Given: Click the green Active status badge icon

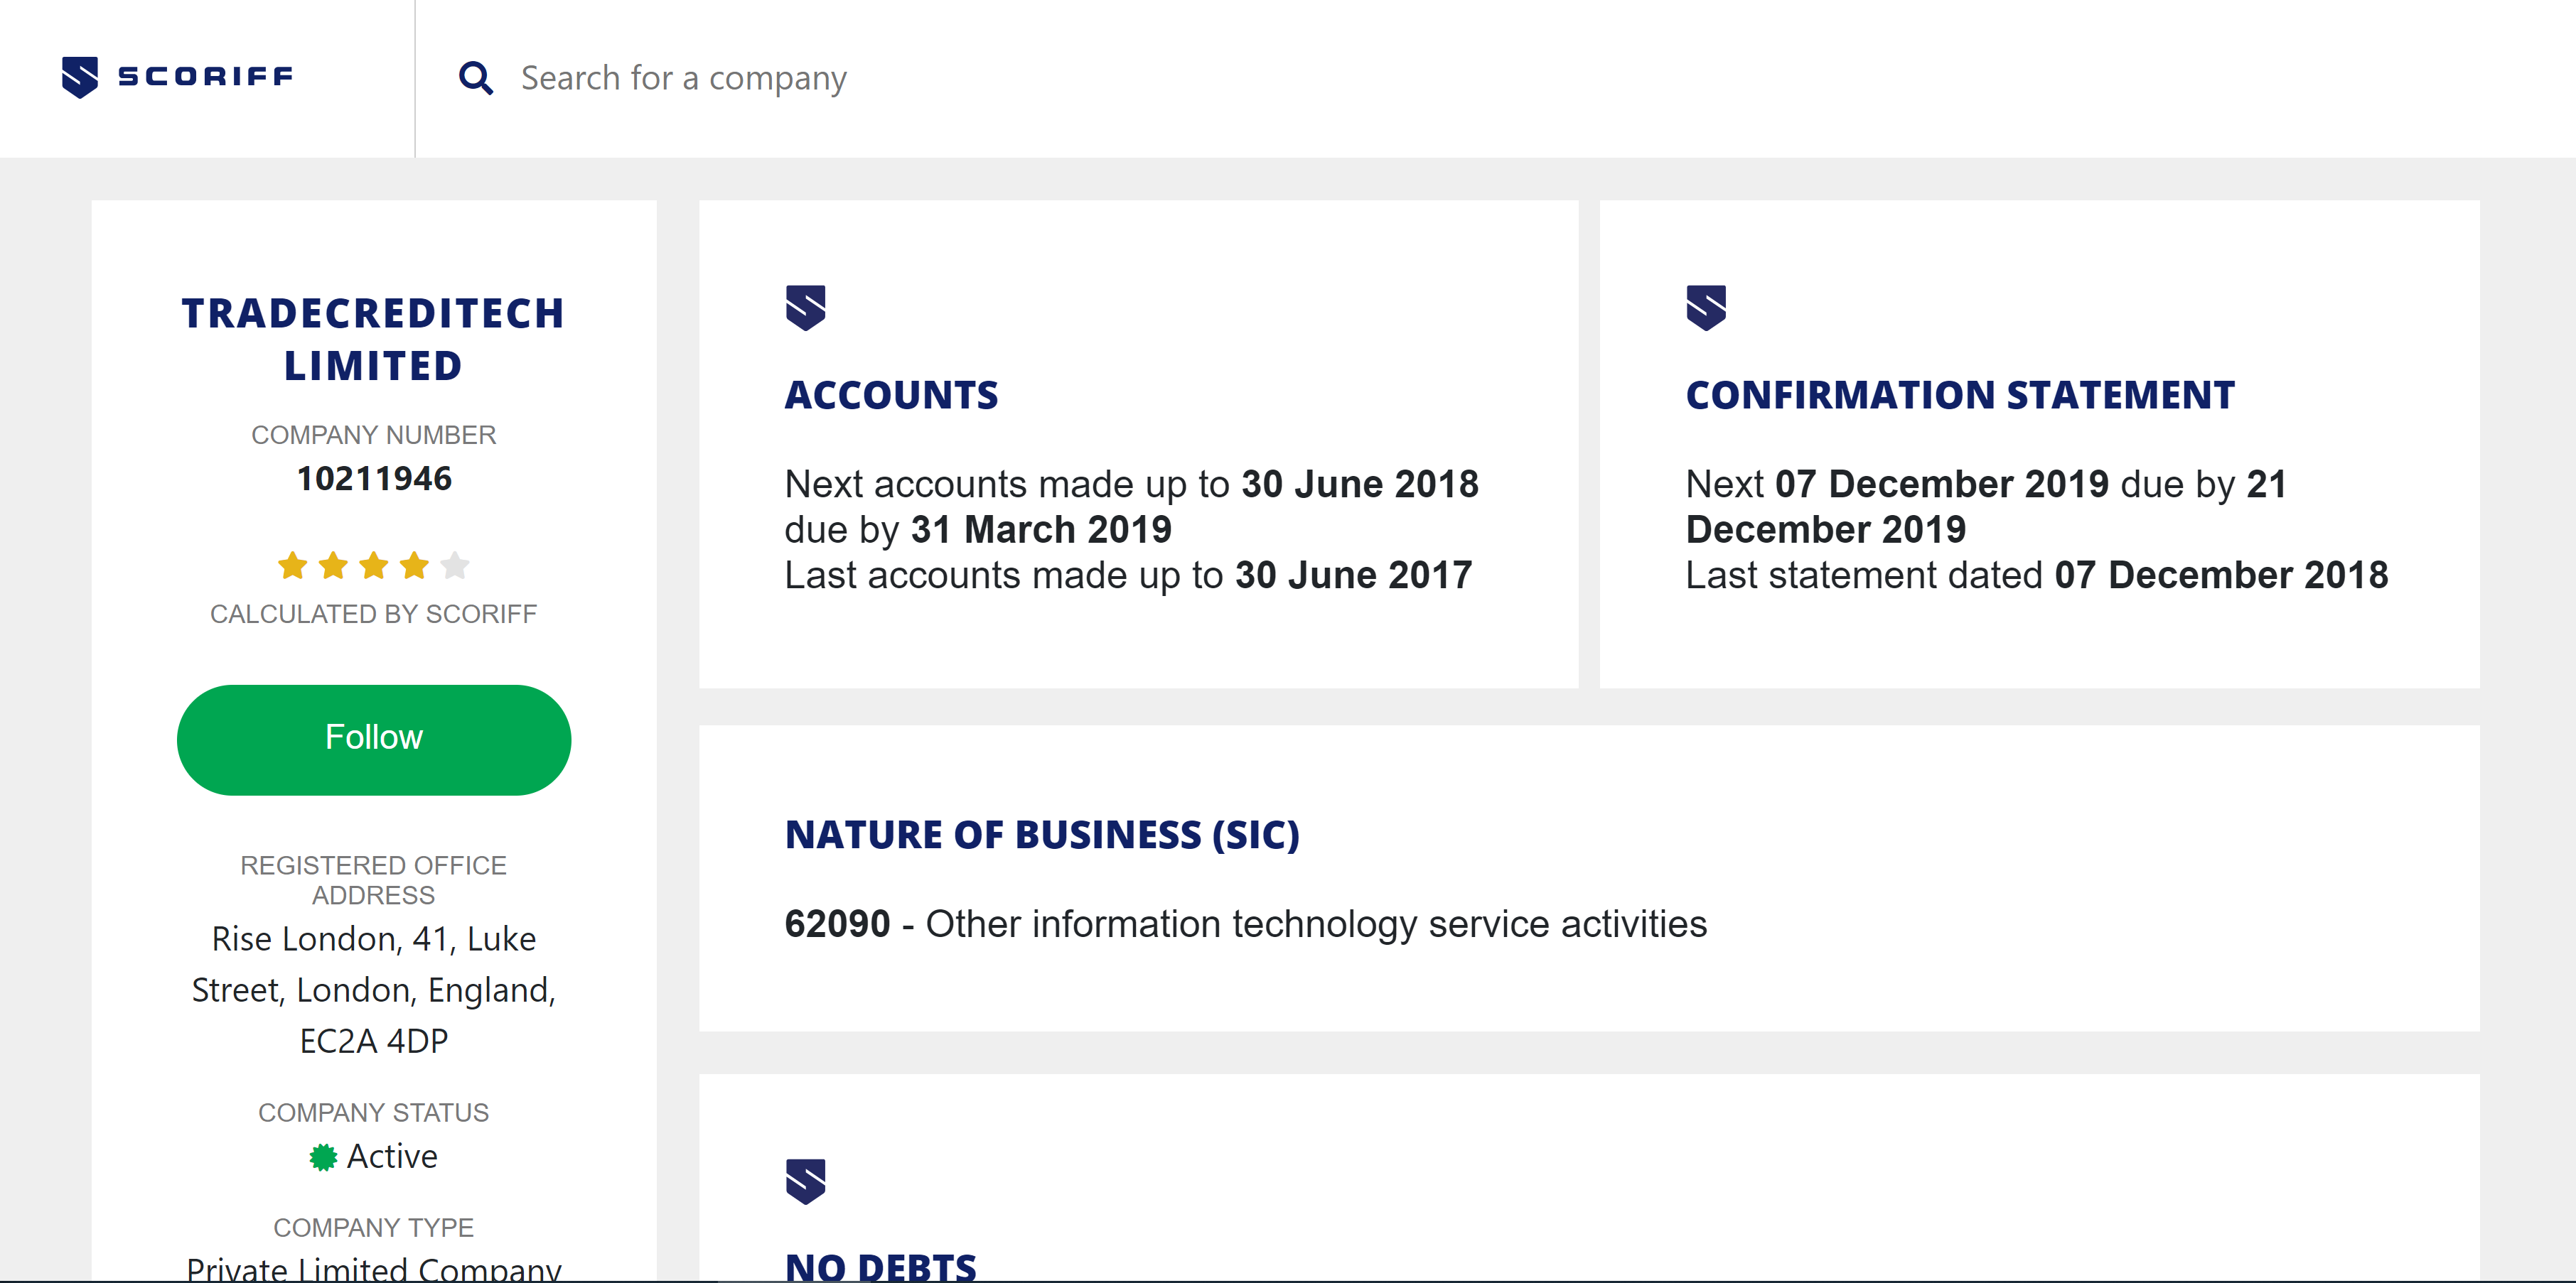Looking at the screenshot, I should click(x=323, y=1157).
